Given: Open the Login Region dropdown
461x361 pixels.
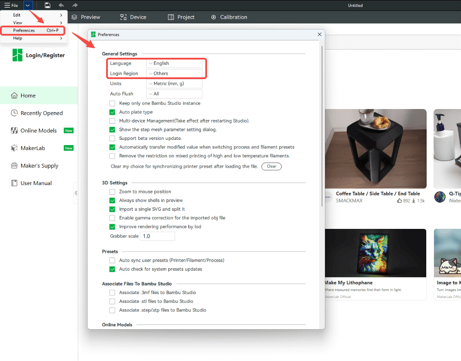Looking at the screenshot, I should point(174,73).
